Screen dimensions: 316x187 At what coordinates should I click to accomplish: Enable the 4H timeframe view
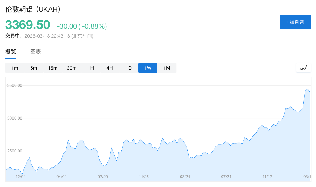click(110, 68)
